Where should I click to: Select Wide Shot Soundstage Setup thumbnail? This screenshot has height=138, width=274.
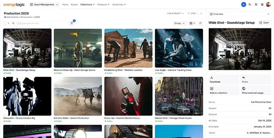click(x=27, y=48)
